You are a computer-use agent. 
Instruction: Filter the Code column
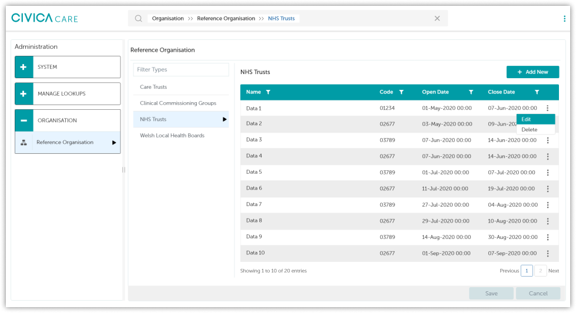point(401,92)
